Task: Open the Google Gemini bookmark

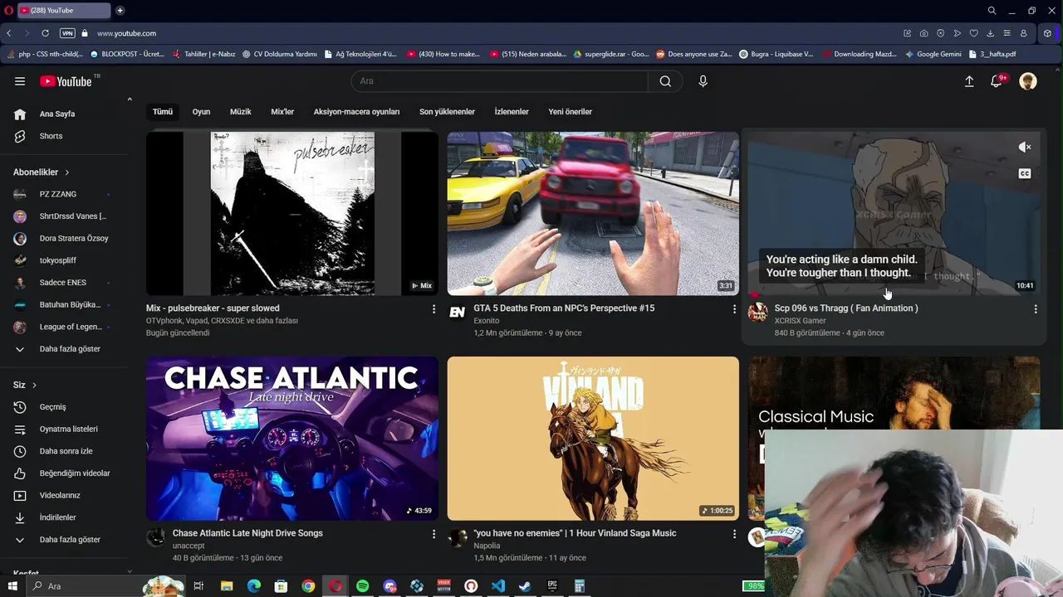Action: point(933,54)
